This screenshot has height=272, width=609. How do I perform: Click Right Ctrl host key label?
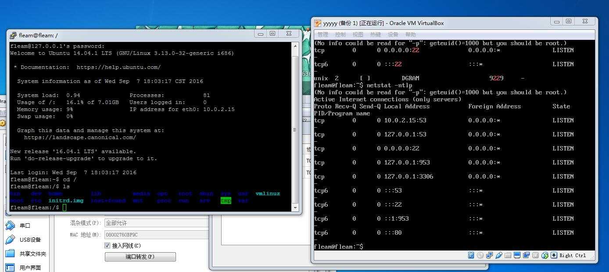pos(573,255)
